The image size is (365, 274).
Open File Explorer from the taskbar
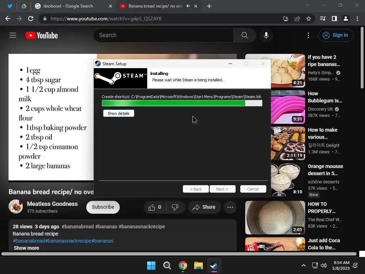click(x=199, y=265)
